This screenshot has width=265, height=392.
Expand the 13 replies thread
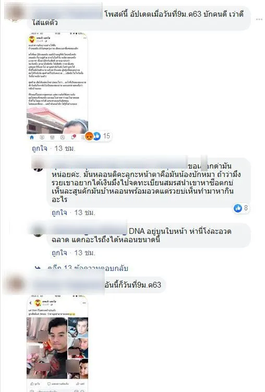88,268
